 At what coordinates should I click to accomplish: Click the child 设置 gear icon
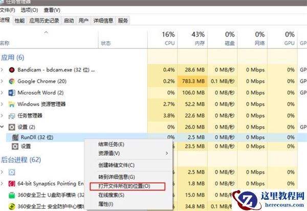[15, 146]
